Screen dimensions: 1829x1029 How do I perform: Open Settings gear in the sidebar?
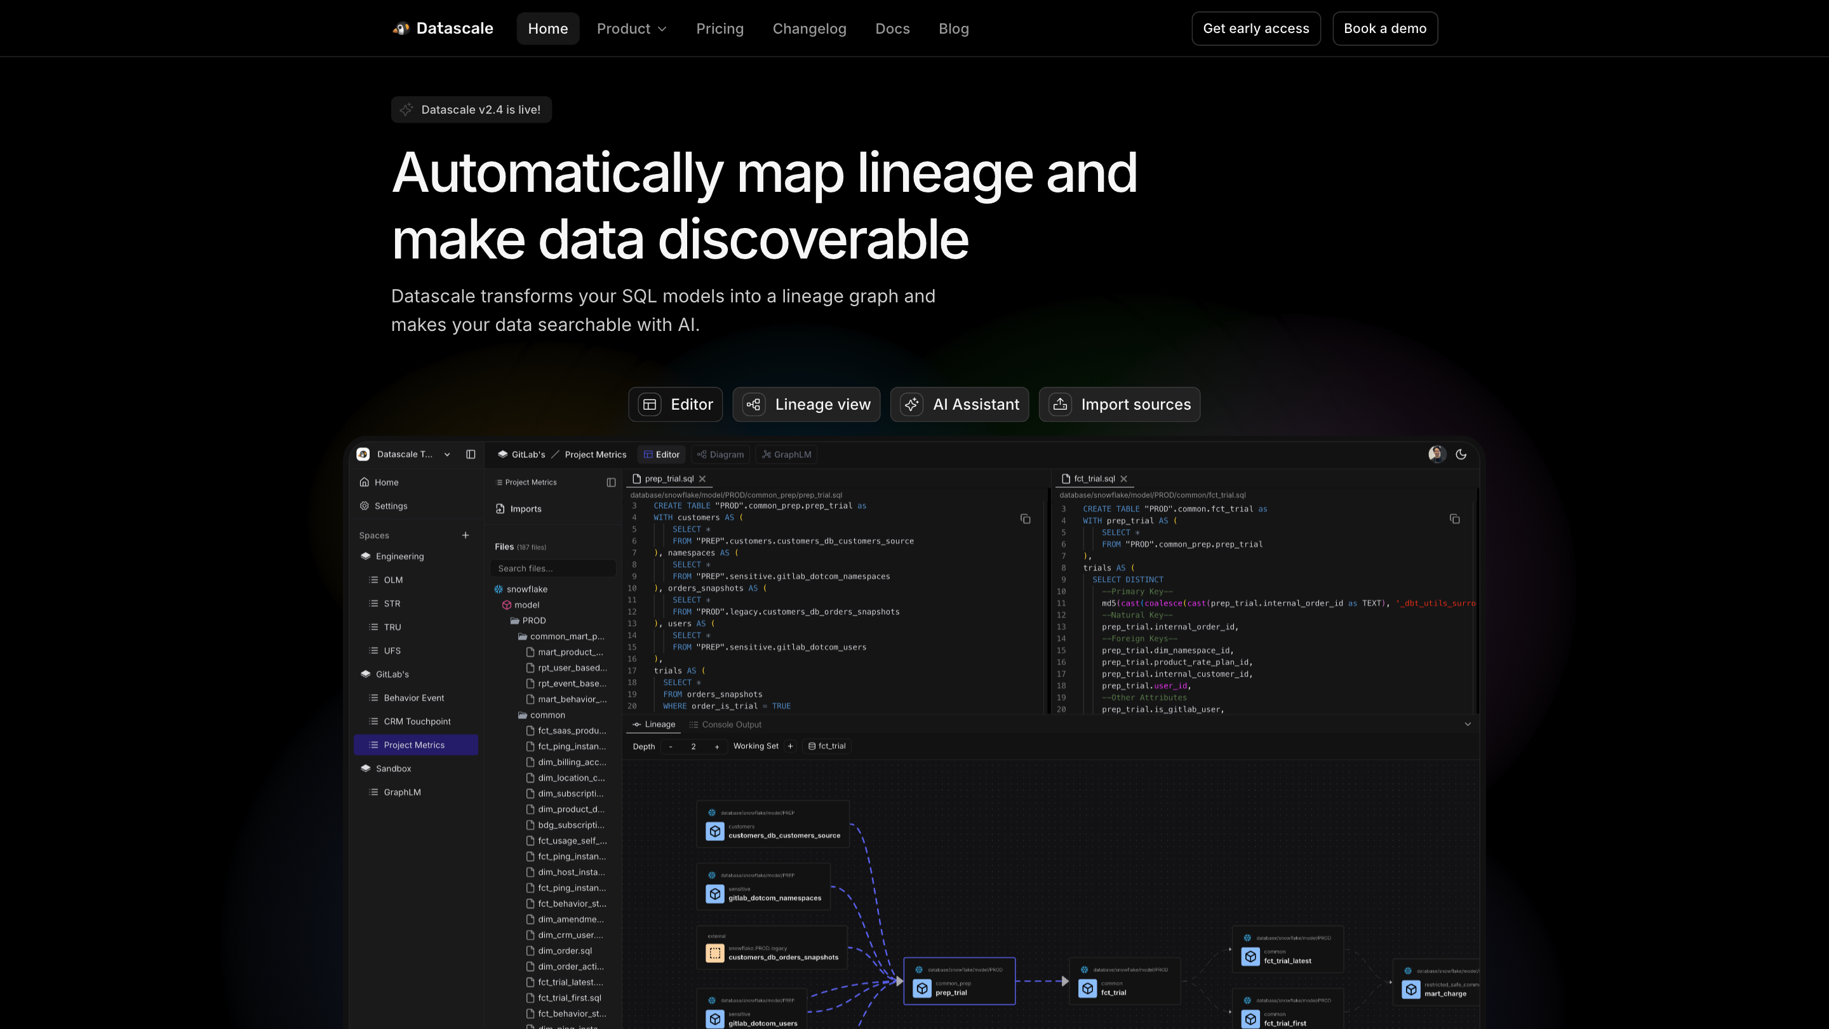[365, 506]
